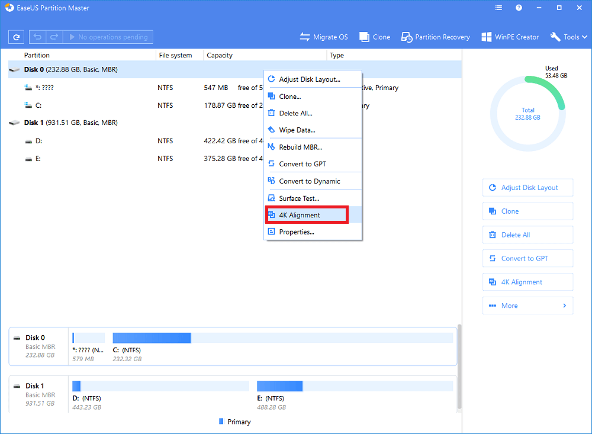Click Adjust Disk Layout side panel button

[527, 188]
